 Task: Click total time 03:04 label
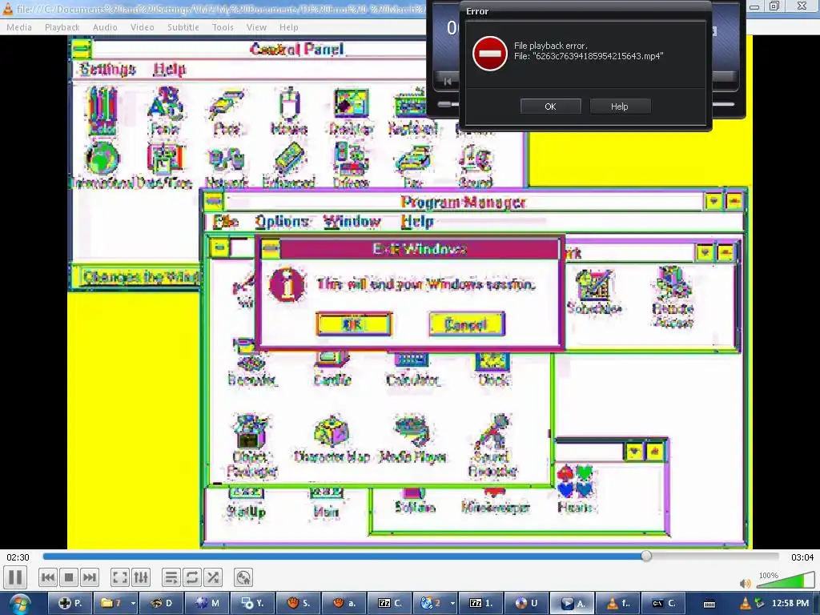coord(802,557)
